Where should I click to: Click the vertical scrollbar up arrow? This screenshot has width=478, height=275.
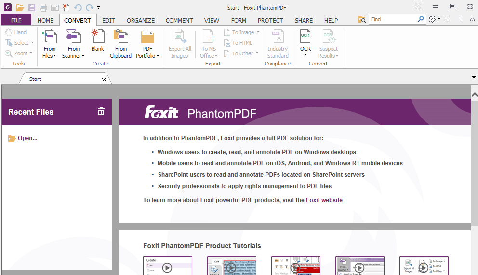click(474, 95)
